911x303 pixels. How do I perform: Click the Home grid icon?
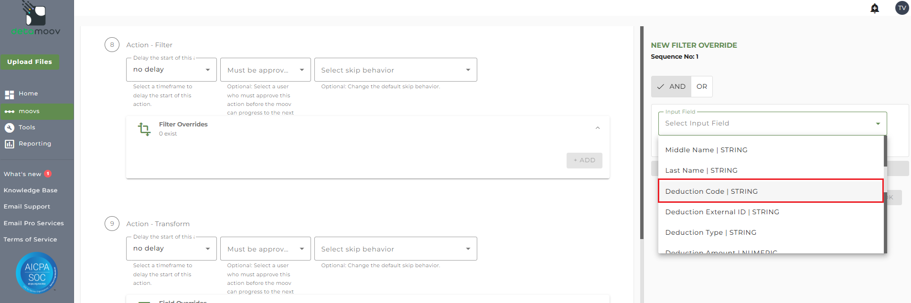10,94
